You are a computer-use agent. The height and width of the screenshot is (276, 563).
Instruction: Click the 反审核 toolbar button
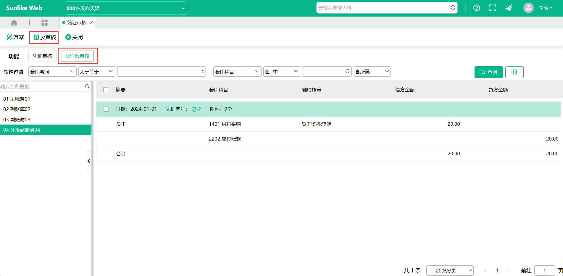(45, 37)
